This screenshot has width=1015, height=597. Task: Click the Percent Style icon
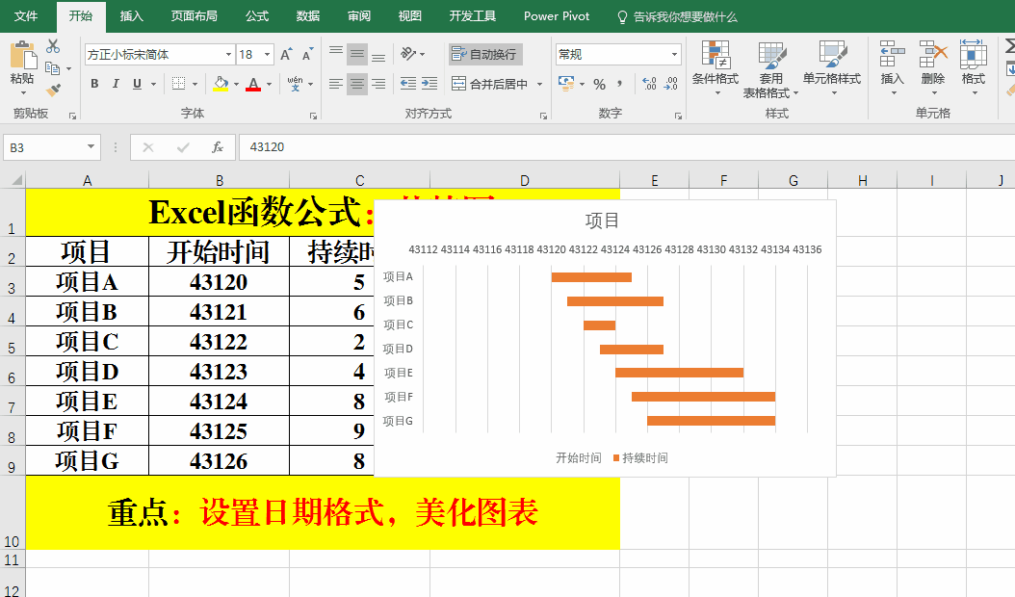tap(599, 84)
